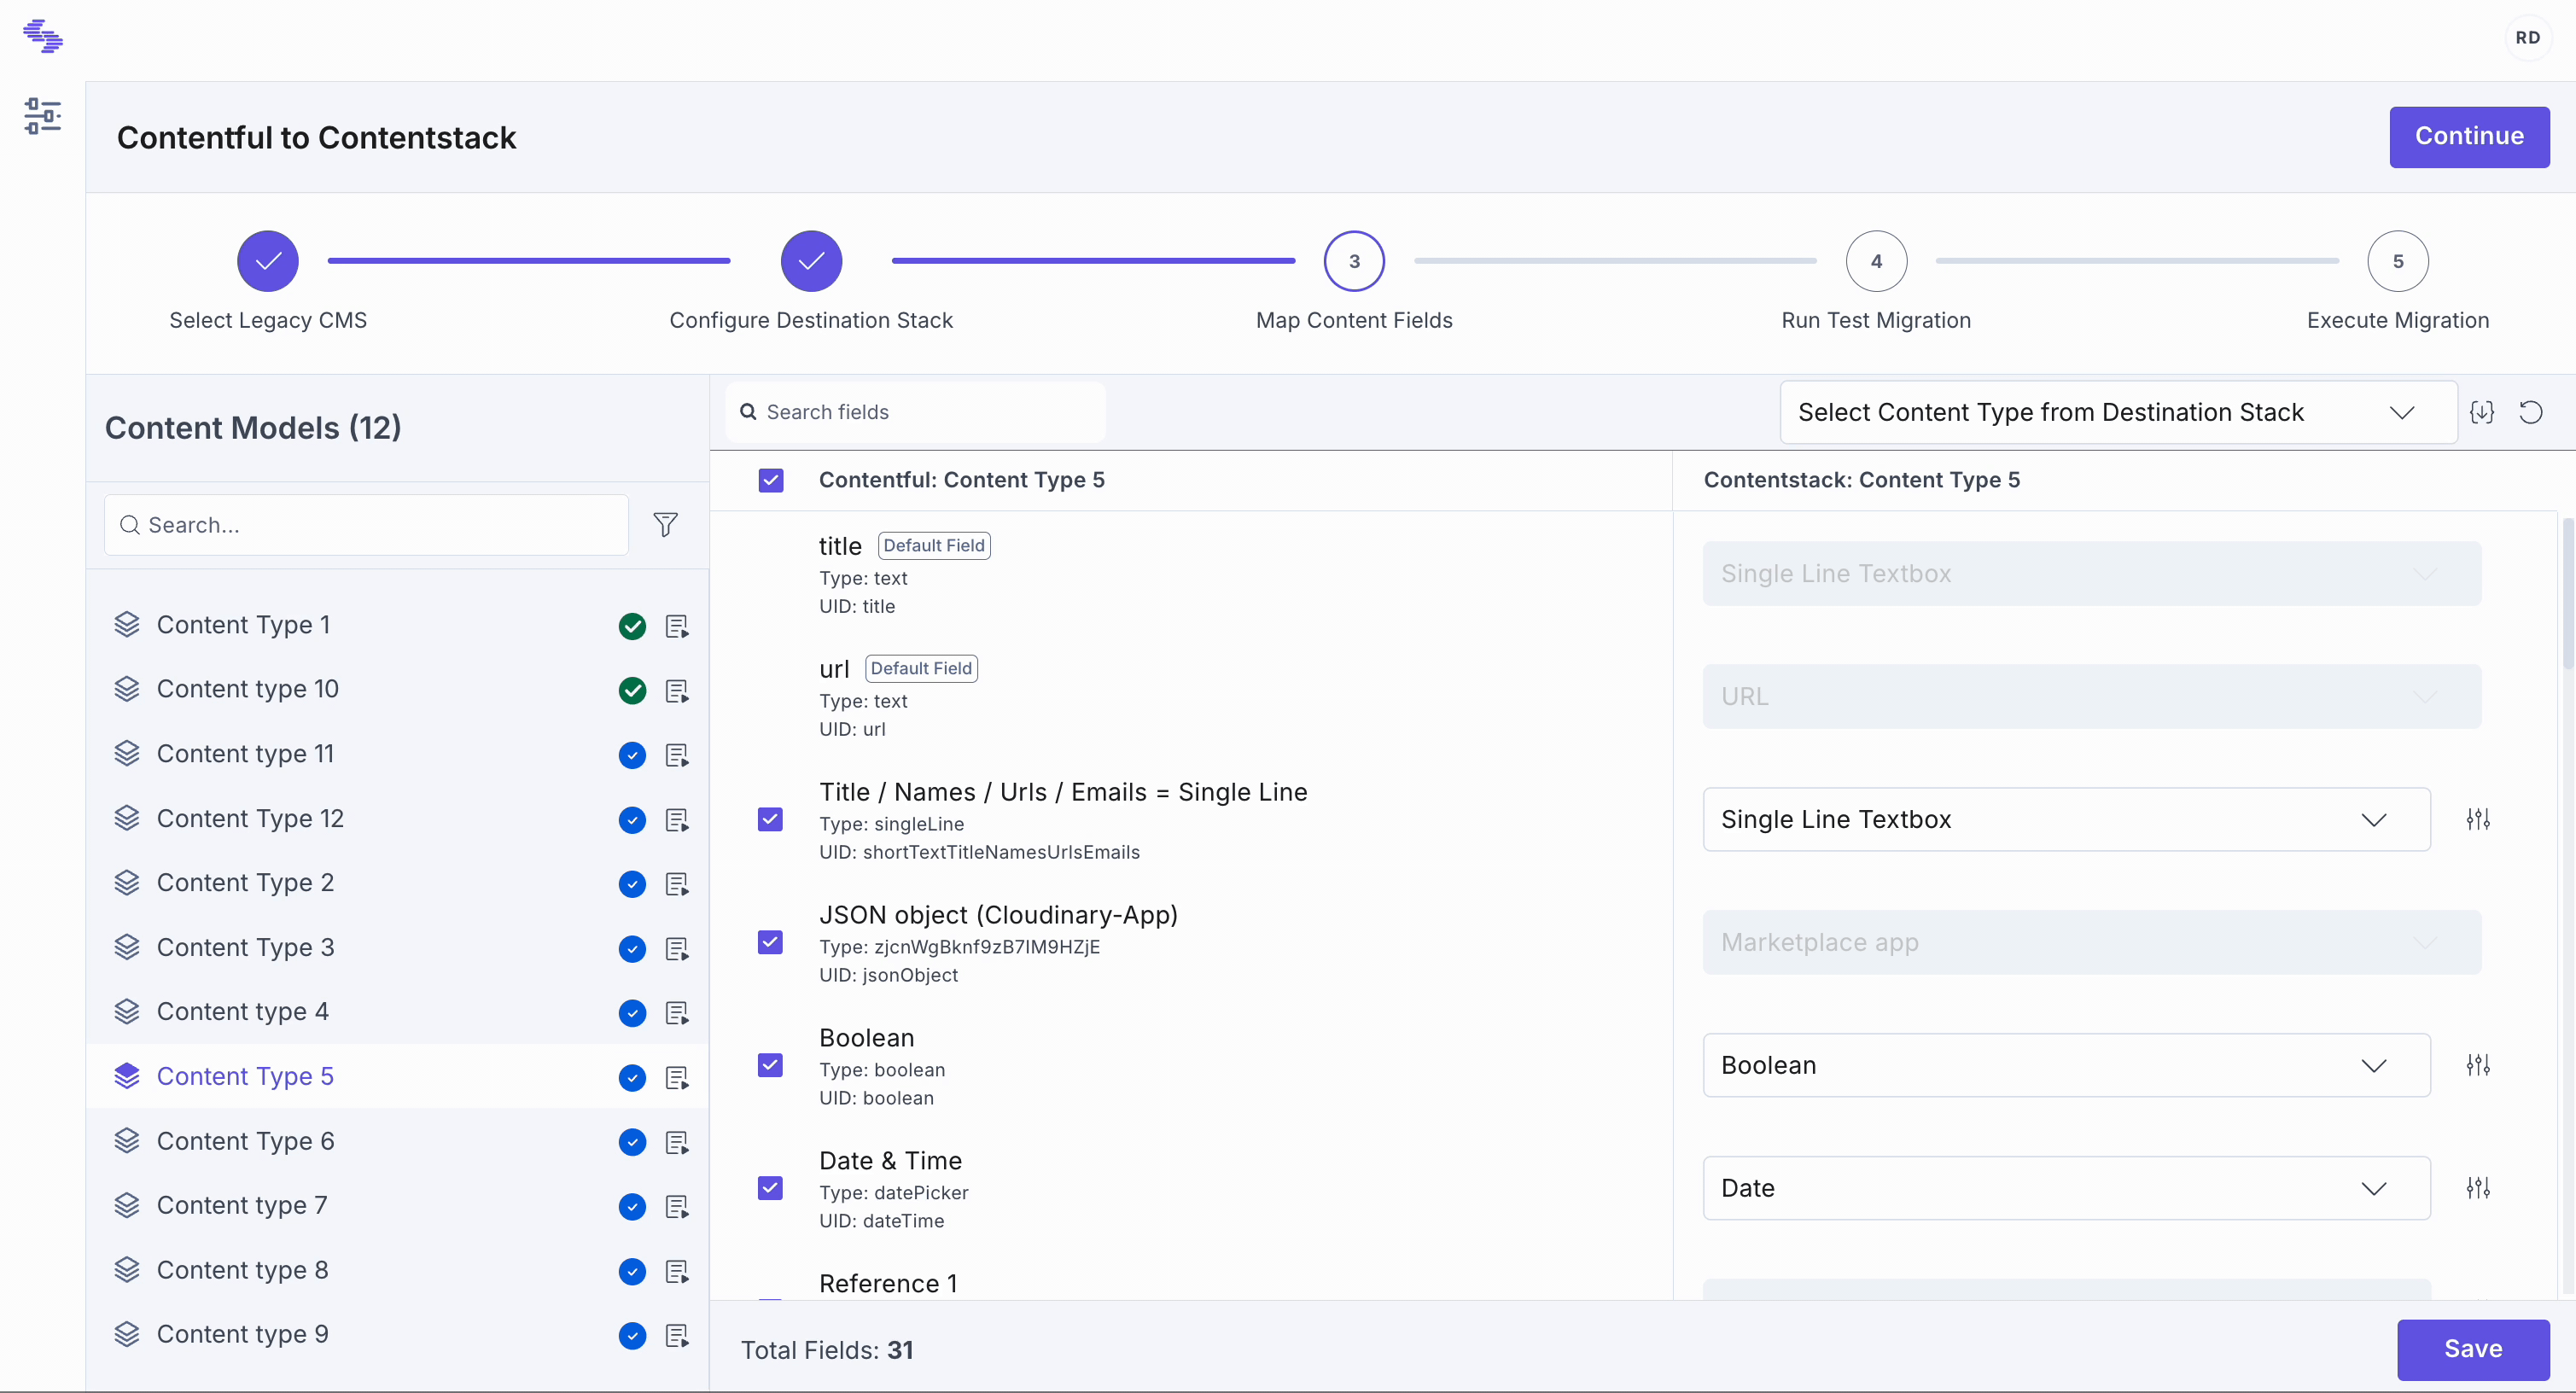
Task: Open the settings sliders sidebar icon
Action: pos(42,116)
